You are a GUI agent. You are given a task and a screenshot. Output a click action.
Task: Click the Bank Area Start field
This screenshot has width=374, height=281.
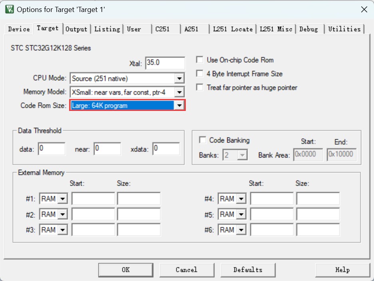tap(308, 155)
